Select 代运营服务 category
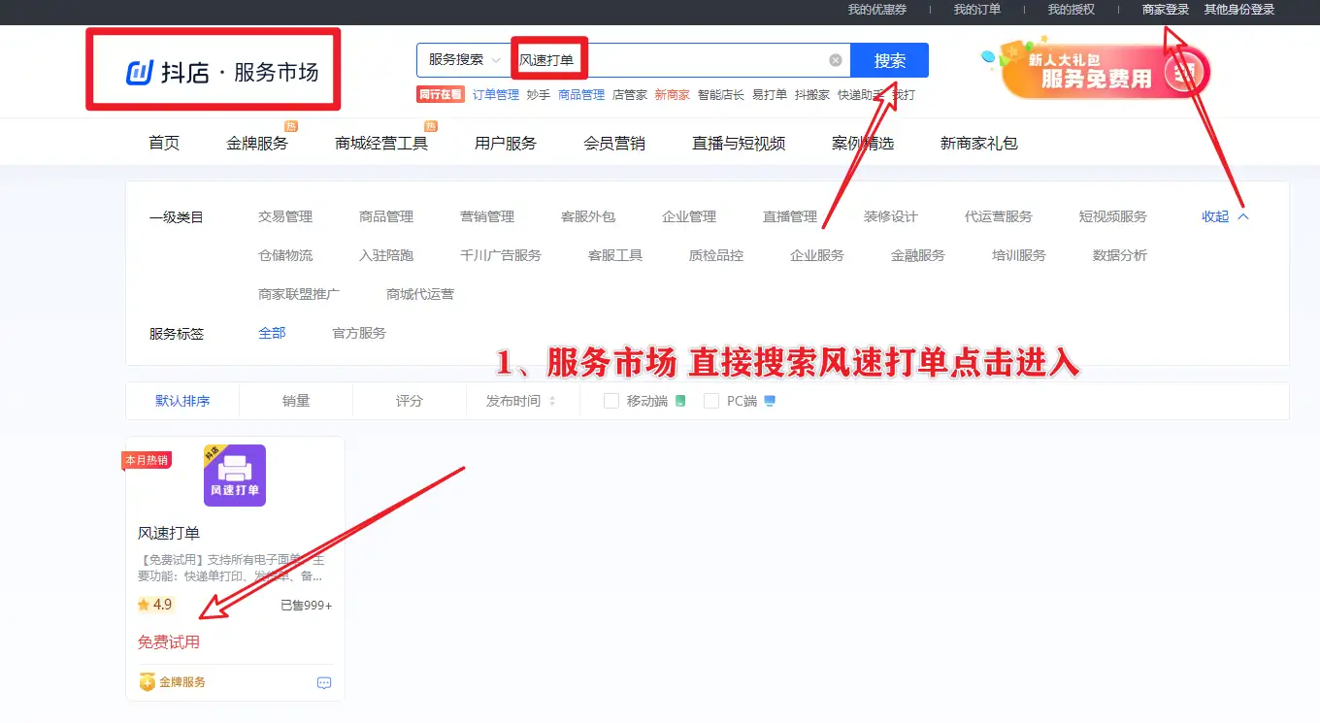Image resolution: width=1320 pixels, height=723 pixels. [999, 216]
